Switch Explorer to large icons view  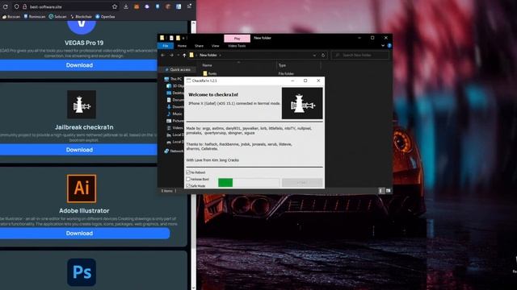tap(388, 191)
